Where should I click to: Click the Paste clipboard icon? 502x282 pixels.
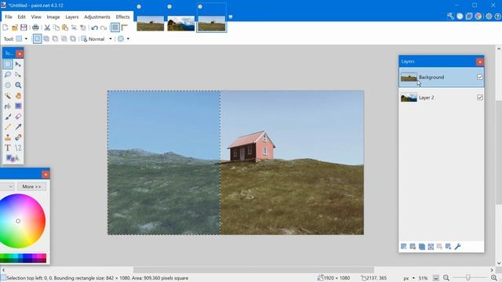(x=65, y=28)
